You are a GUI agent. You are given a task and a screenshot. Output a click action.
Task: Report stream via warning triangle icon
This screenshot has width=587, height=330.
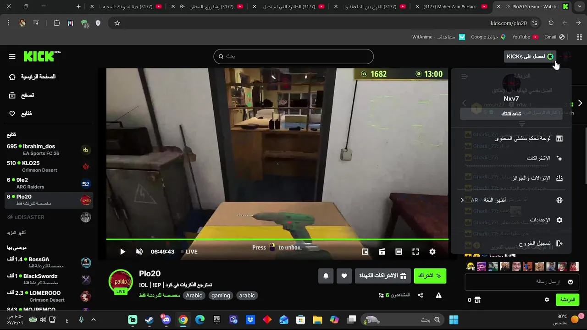click(x=438, y=295)
